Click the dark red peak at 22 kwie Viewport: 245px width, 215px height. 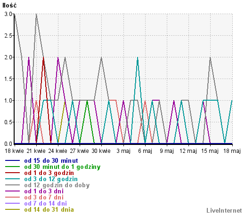coord(43,57)
